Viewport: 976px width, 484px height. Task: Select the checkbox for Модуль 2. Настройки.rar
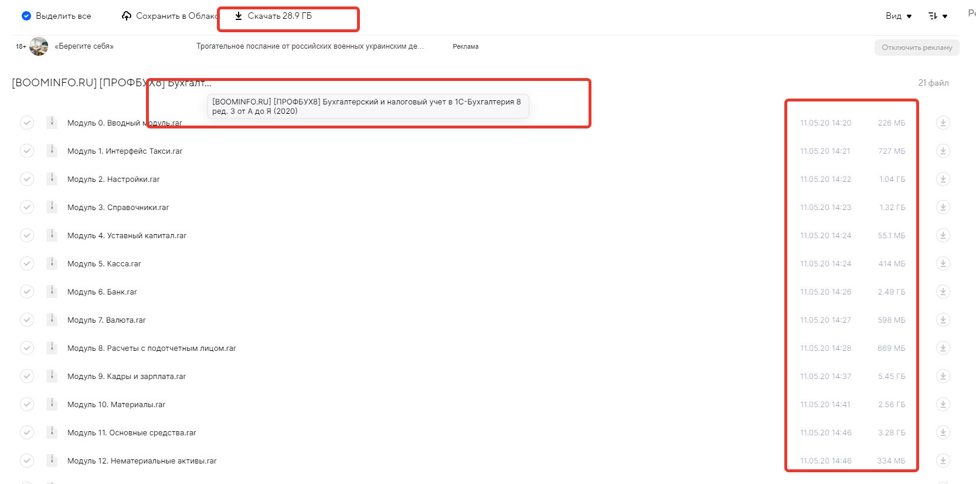27,179
